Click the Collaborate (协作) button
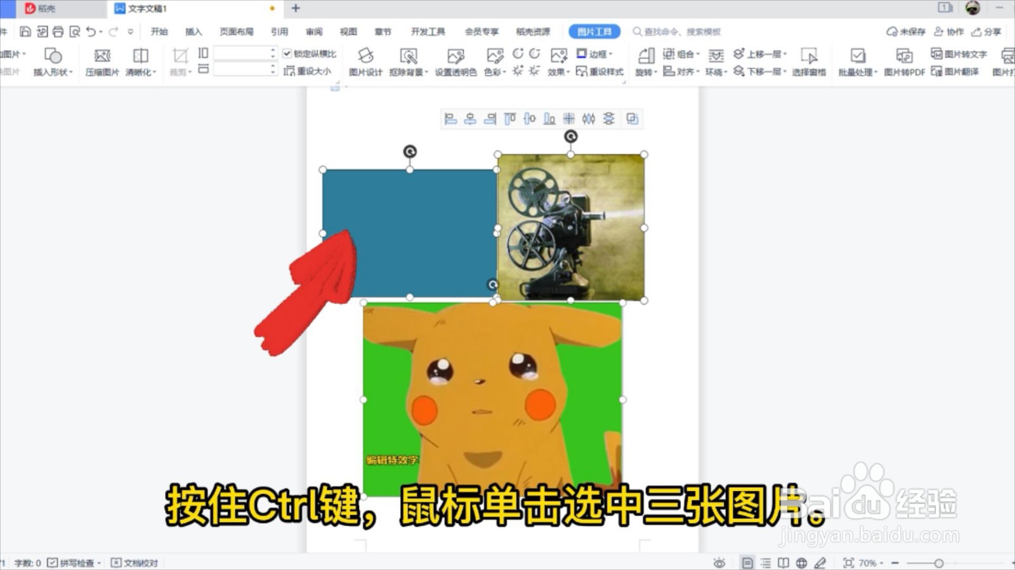 click(949, 32)
